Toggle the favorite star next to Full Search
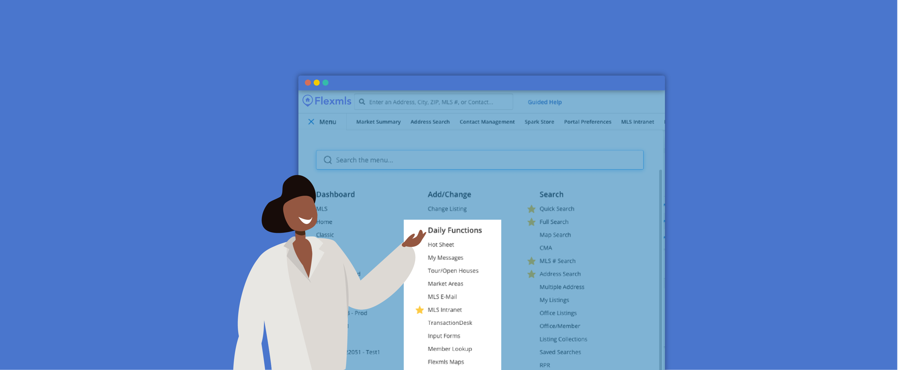Screen dimensions: 898x370 pos(531,222)
